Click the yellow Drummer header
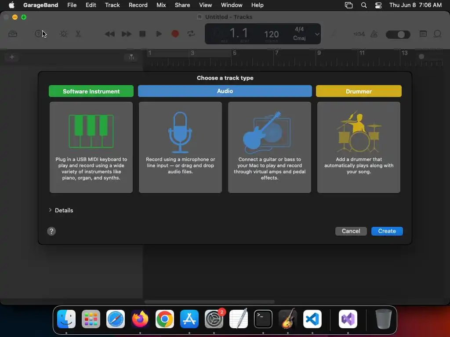The width and height of the screenshot is (450, 337). point(359,91)
